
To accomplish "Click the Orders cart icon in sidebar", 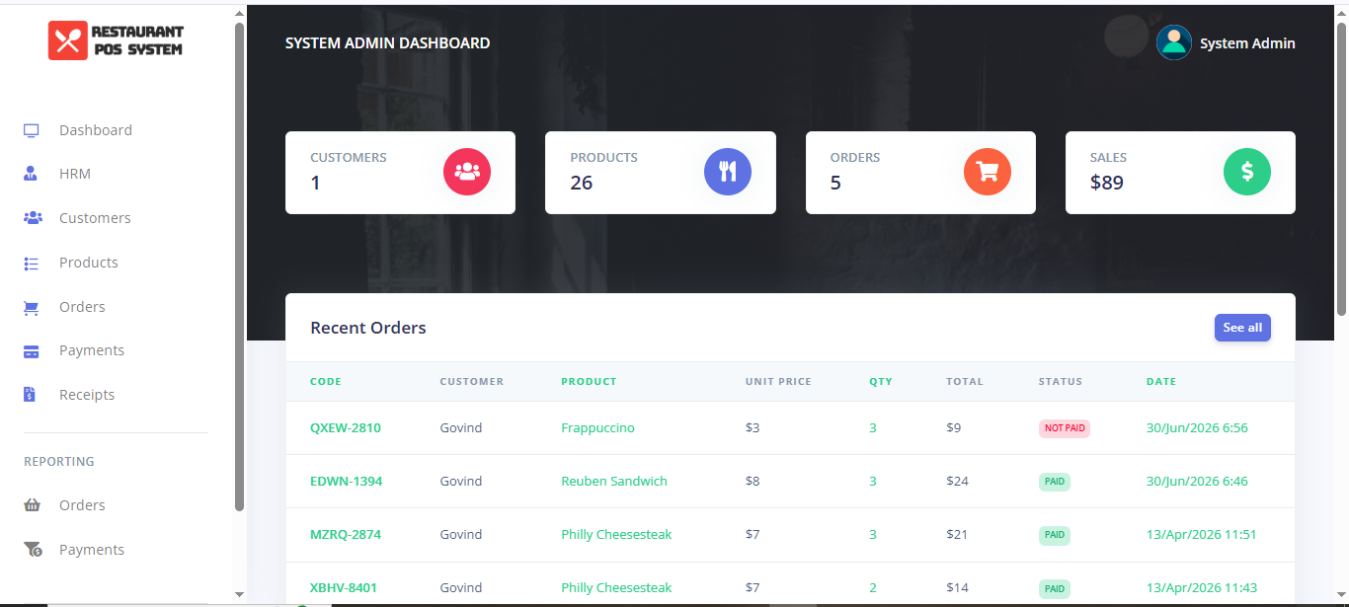I will (x=32, y=307).
